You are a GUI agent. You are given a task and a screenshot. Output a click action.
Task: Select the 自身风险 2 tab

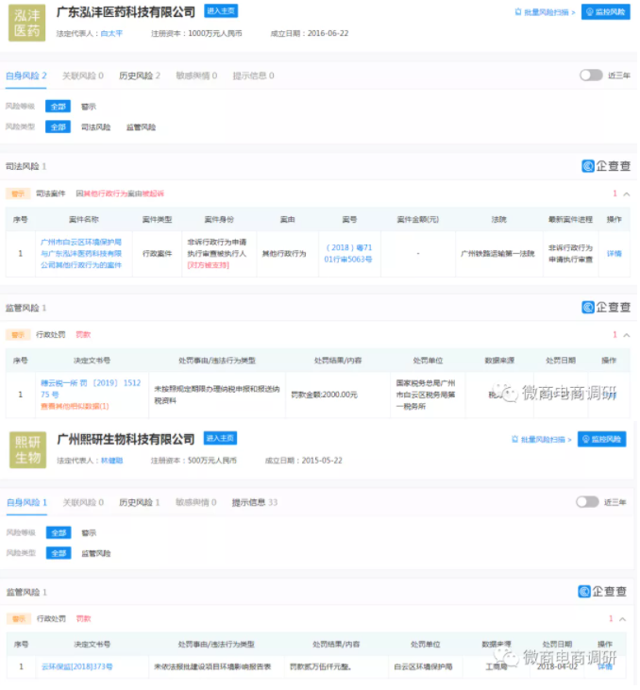click(x=26, y=76)
